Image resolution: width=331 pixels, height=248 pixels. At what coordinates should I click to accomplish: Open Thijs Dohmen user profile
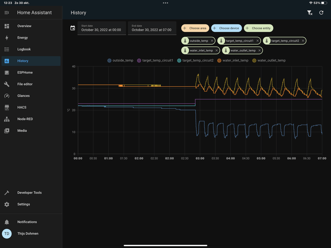(31, 234)
